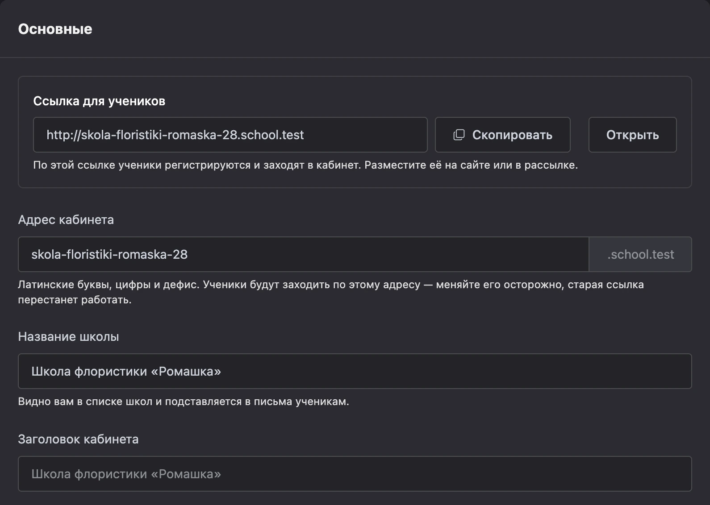The height and width of the screenshot is (505, 710).
Task: Click hint text 'Видно вам в списке школ'
Action: [x=184, y=402]
